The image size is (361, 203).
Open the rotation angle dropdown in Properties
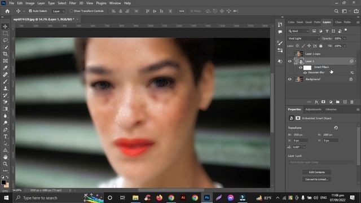(305, 147)
